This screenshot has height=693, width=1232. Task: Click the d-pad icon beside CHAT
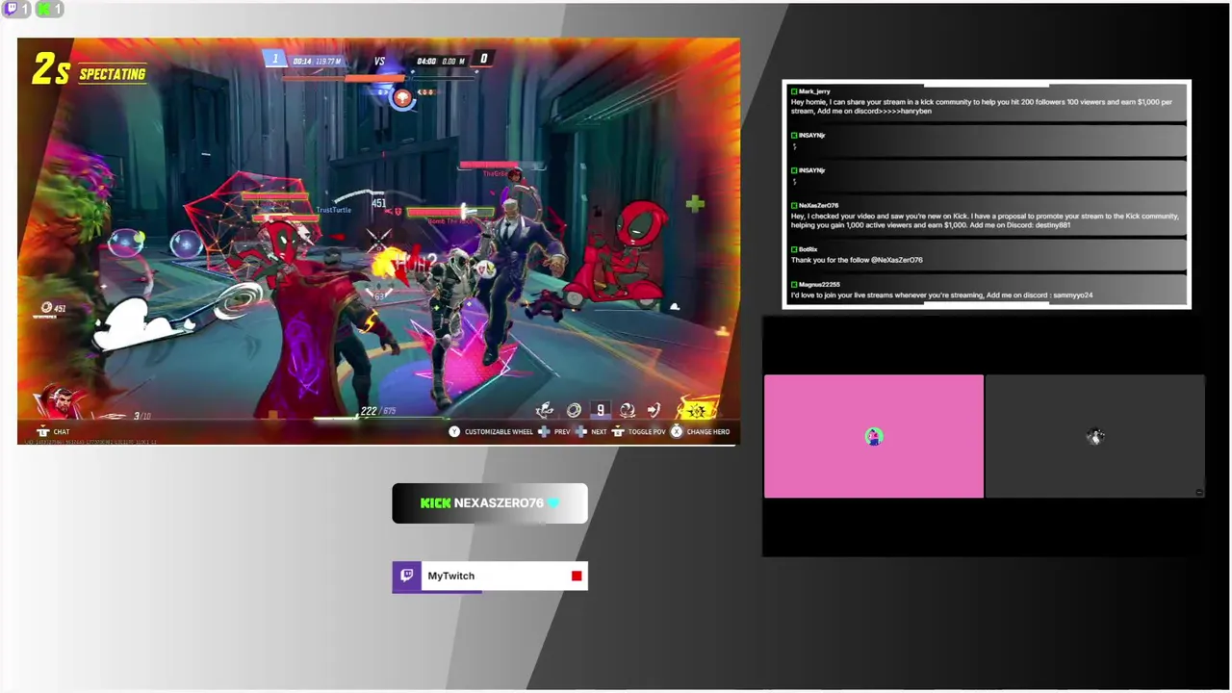pos(42,431)
